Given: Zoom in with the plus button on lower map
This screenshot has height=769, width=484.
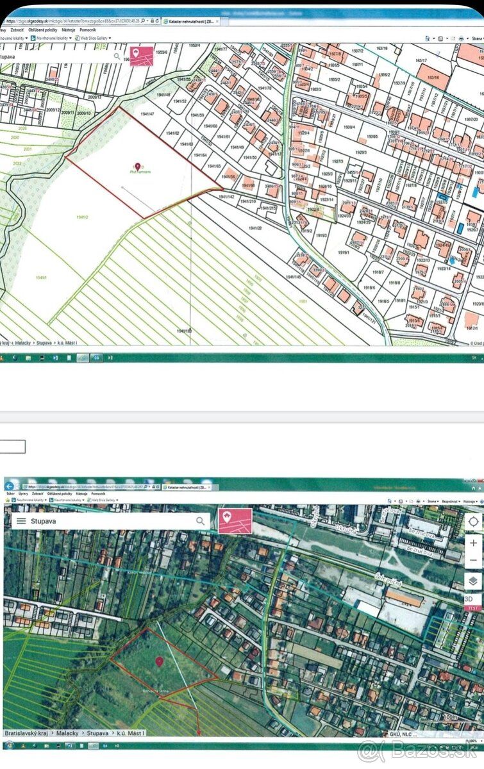Looking at the screenshot, I should tap(473, 543).
